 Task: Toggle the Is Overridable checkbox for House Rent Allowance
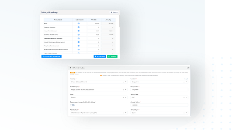tap(78, 31)
